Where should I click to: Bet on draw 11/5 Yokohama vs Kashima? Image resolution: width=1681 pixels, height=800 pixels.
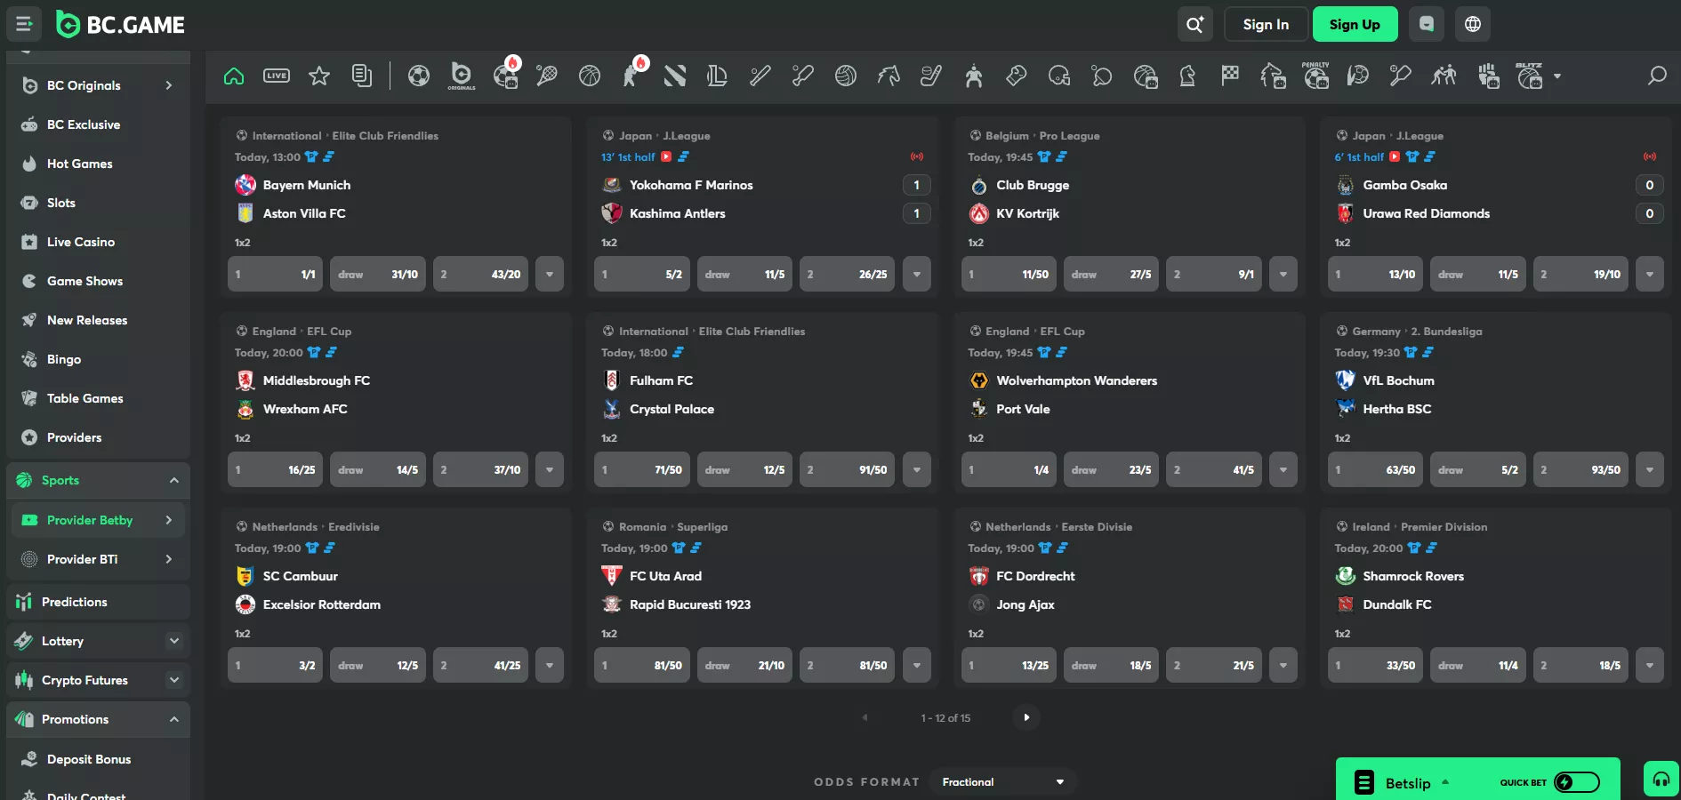744,275
